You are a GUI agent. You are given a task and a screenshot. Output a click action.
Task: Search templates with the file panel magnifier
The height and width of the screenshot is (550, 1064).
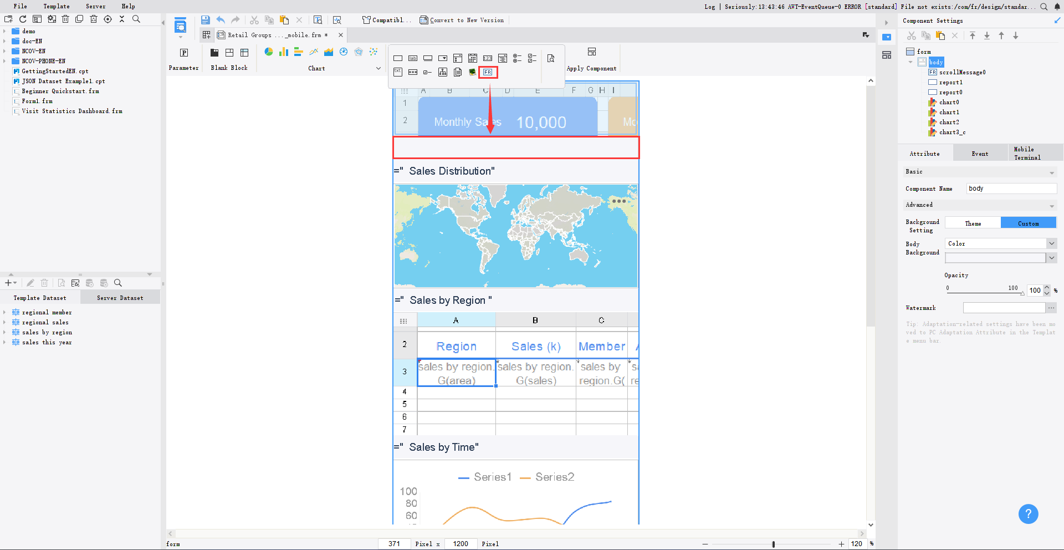(136, 19)
